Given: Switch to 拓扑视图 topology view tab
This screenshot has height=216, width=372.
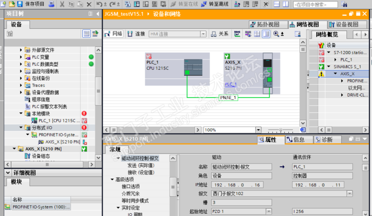Looking at the screenshot, I should [x=268, y=25].
